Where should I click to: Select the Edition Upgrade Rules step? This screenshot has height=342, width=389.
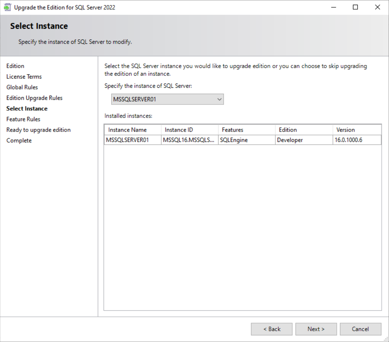click(x=34, y=98)
